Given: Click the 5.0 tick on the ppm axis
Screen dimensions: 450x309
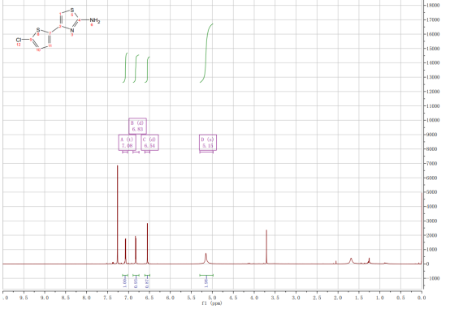Looking at the screenshot, I should pyautogui.click(x=212, y=298).
